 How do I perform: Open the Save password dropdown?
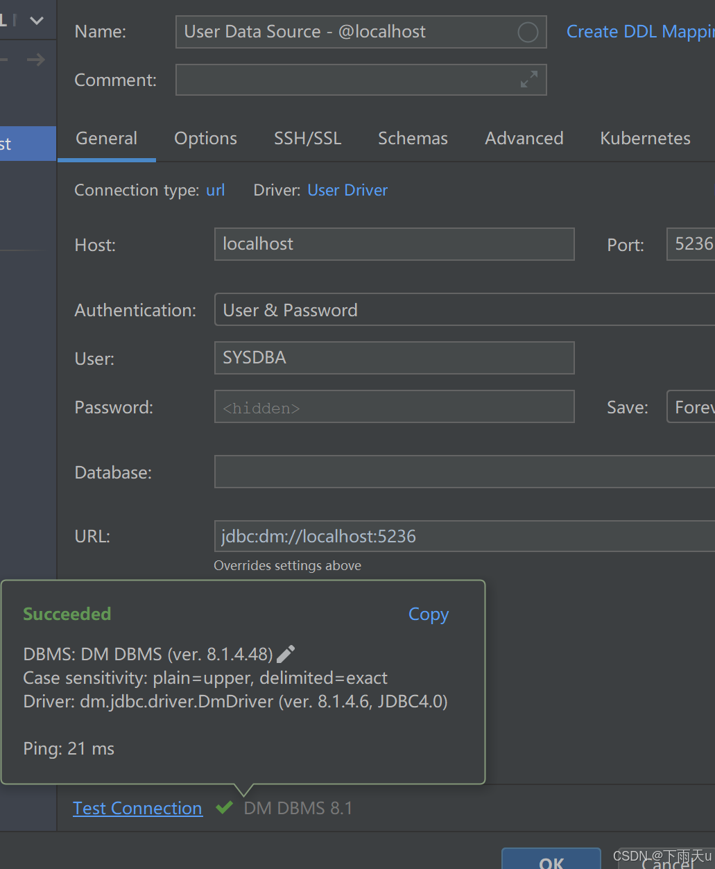pyautogui.click(x=691, y=406)
